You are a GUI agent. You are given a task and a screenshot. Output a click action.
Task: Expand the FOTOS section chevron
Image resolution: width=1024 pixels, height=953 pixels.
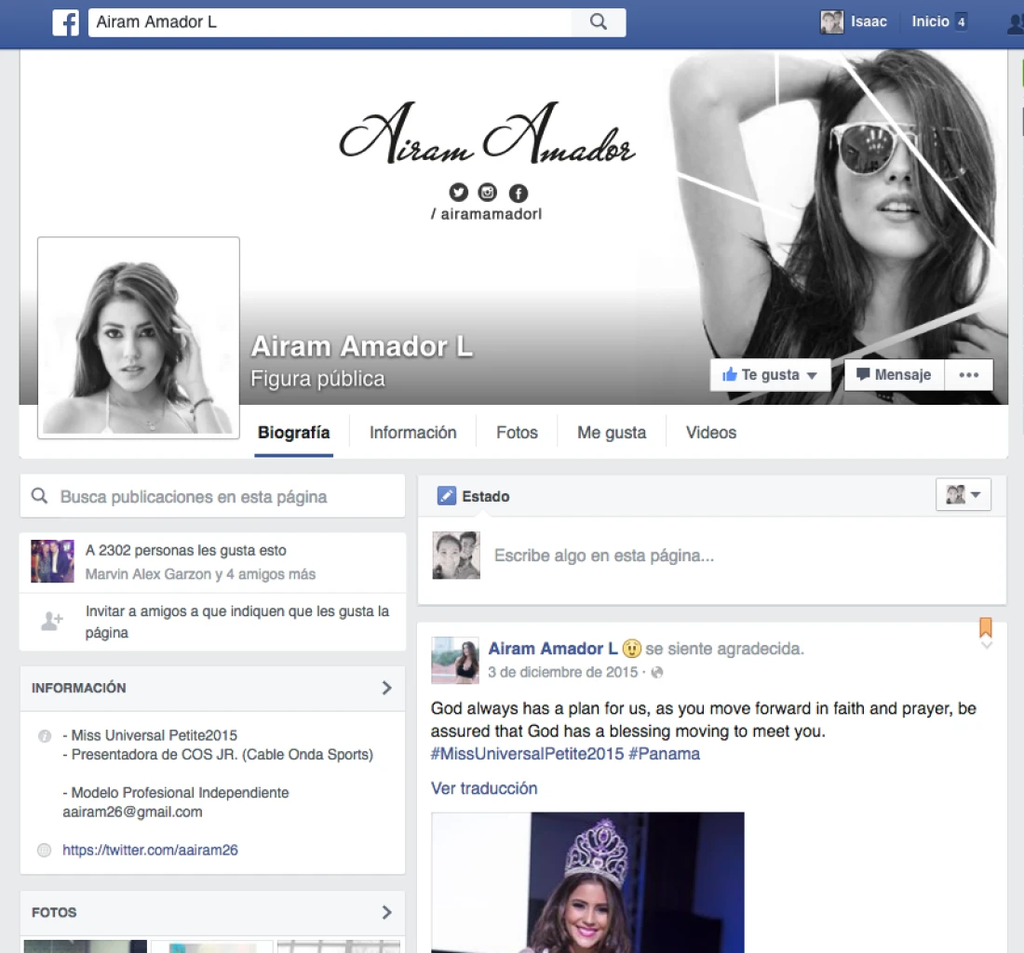coord(386,913)
